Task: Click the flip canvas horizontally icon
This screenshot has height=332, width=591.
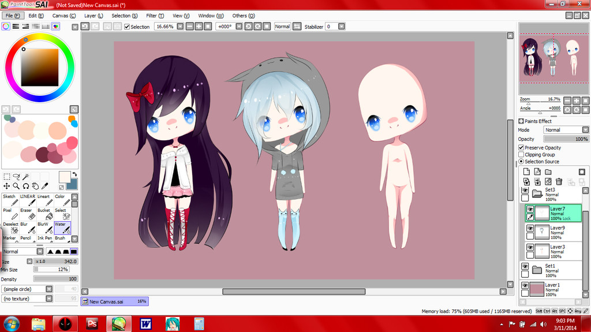Action: [297, 27]
